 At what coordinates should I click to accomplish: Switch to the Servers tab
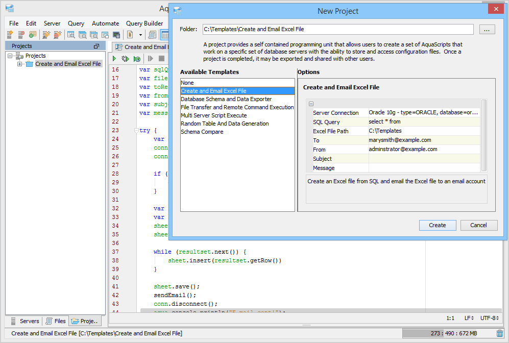[25, 321]
